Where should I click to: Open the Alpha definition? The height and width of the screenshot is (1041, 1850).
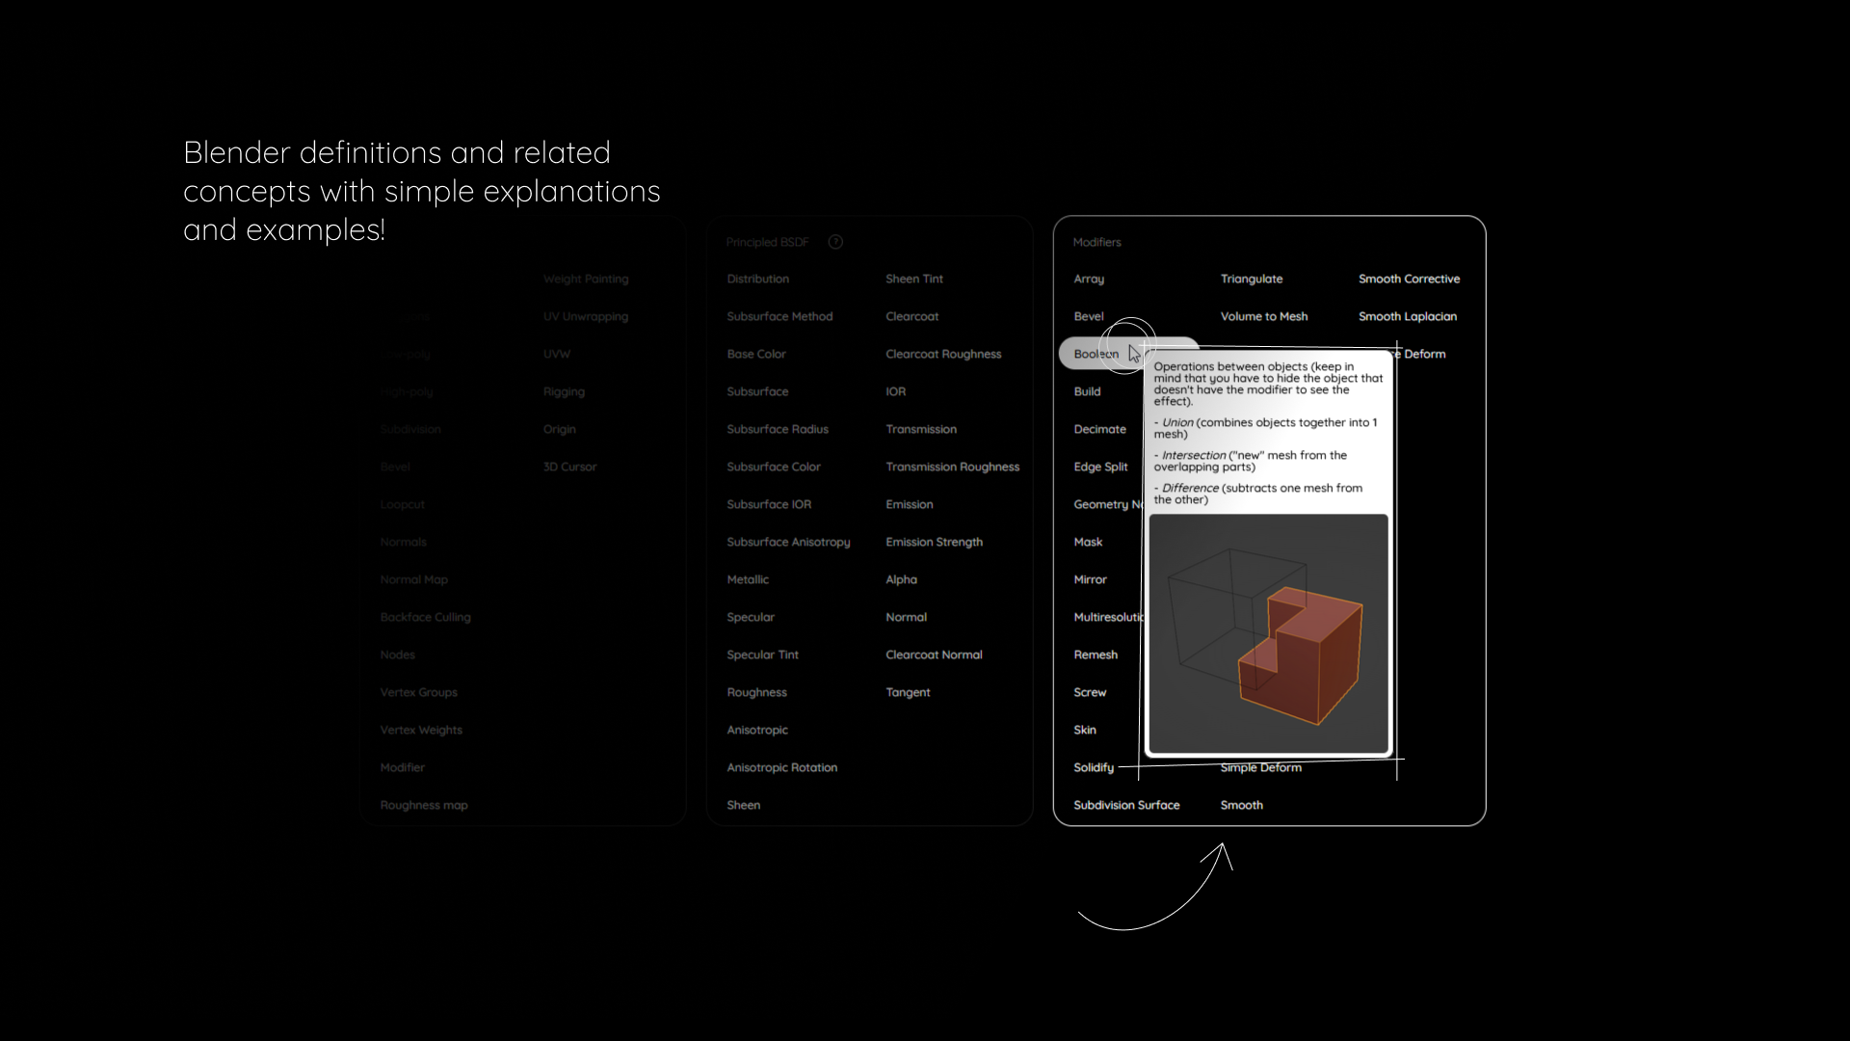tap(901, 579)
